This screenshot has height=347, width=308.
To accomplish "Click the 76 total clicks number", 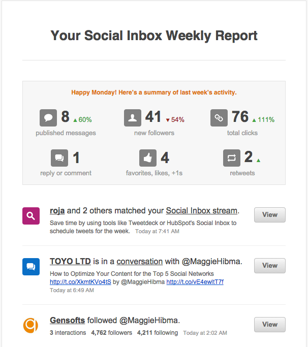I will (x=240, y=117).
